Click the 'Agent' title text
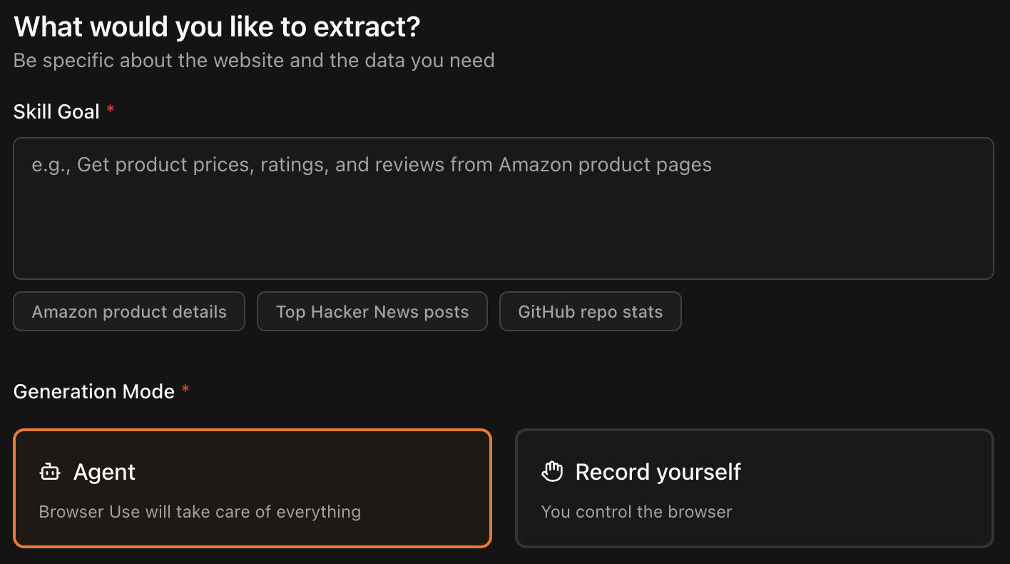1010x564 pixels. pos(104,472)
